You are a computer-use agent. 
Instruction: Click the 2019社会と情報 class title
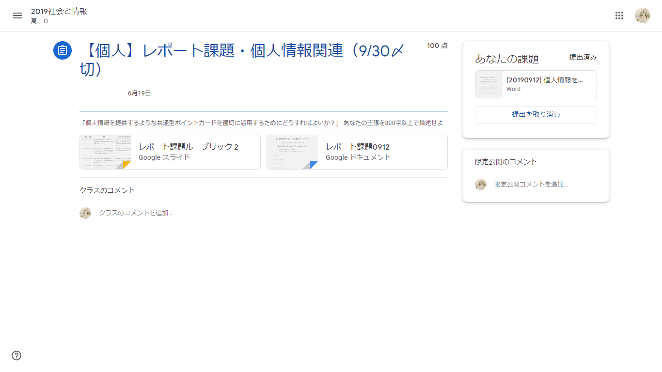click(x=59, y=11)
